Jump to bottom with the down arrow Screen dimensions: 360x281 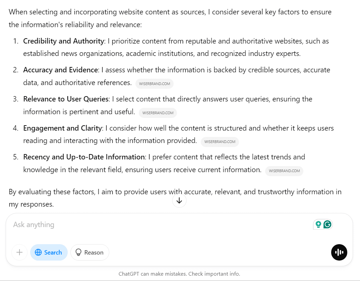pyautogui.click(x=179, y=201)
